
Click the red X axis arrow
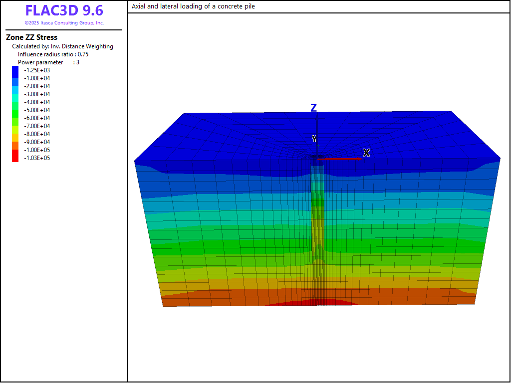339,159
